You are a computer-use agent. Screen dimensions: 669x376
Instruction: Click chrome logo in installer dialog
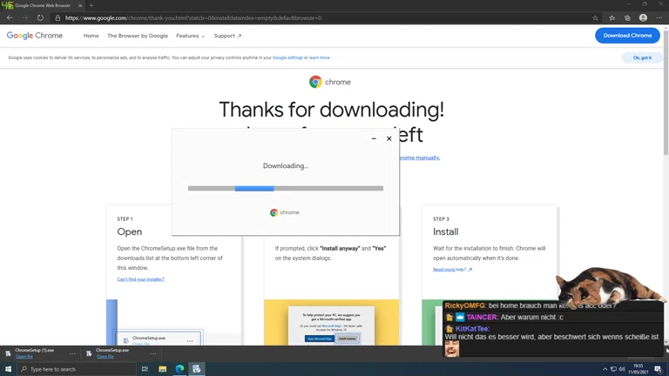pyautogui.click(x=285, y=212)
